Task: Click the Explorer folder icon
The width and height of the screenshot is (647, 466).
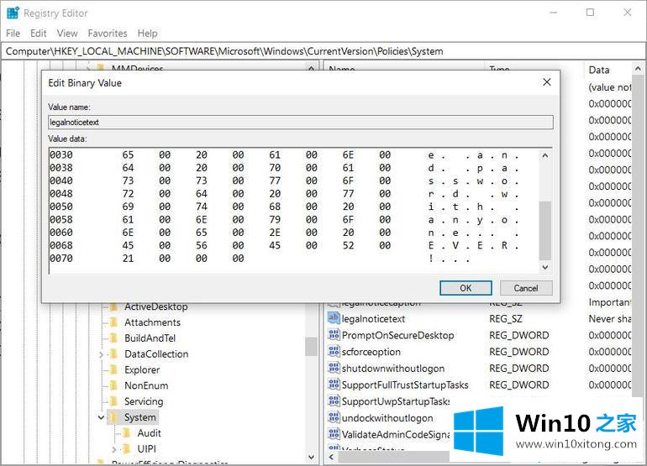Action: coord(113,370)
